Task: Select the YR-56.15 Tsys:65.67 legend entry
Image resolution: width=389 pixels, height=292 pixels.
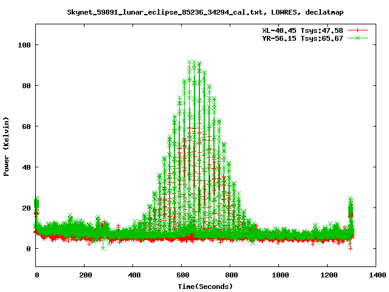Action: coord(303,38)
